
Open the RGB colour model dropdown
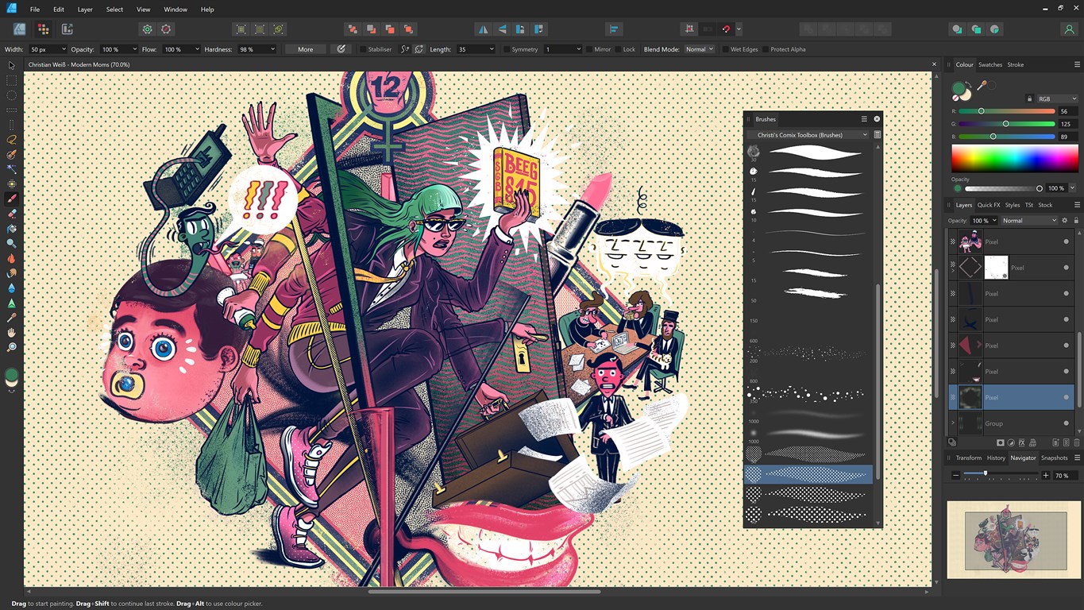1057,99
